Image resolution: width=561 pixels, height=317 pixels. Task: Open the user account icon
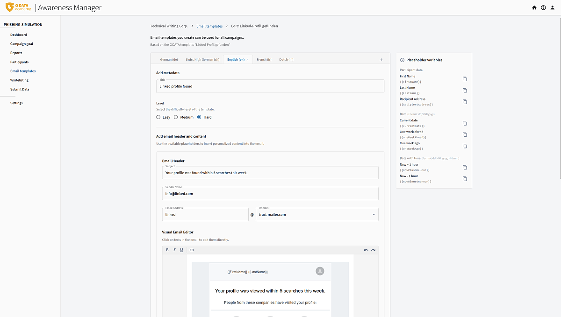click(553, 7)
